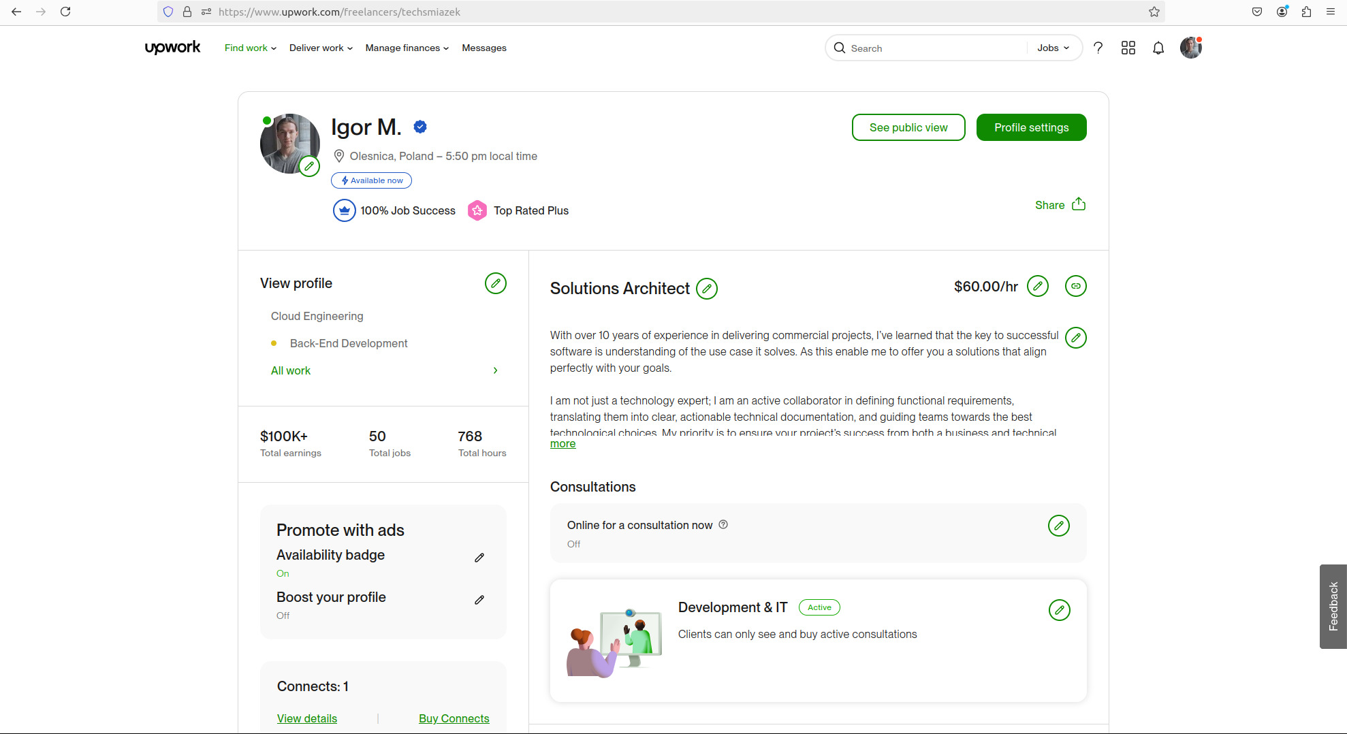Edit the hourly rate of $60.00
1347x734 pixels.
tap(1037, 286)
